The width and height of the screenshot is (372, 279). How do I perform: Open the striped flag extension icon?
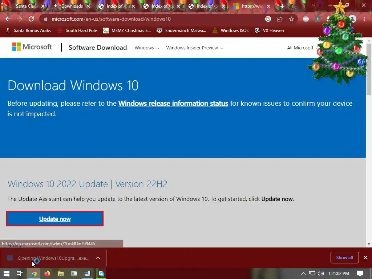(306, 19)
